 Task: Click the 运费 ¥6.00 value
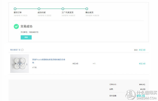[143, 89]
